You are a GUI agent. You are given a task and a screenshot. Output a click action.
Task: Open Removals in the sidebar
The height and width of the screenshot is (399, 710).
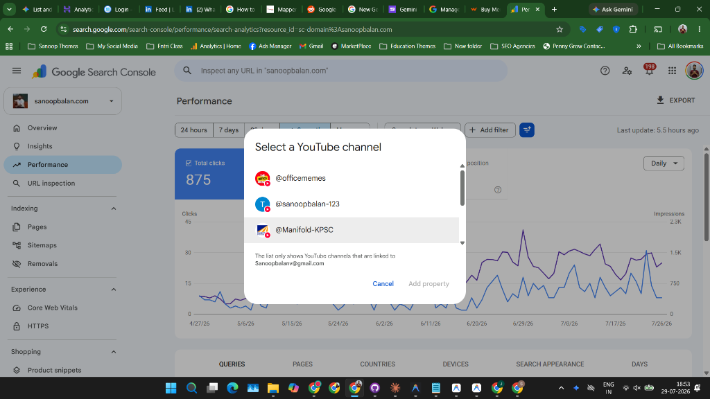point(62,264)
